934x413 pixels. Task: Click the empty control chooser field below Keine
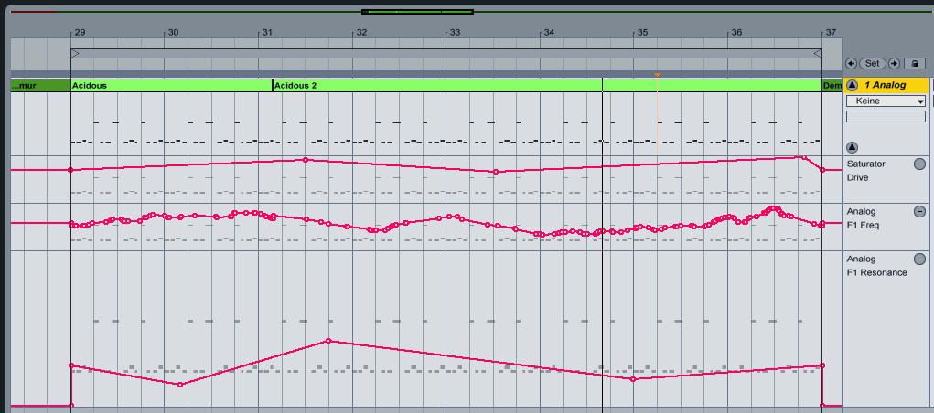tap(886, 117)
